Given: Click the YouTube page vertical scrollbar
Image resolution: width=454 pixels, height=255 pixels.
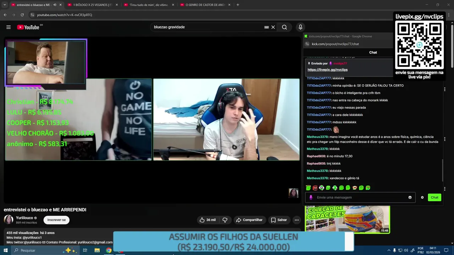Looking at the screenshot, I should [452, 46].
